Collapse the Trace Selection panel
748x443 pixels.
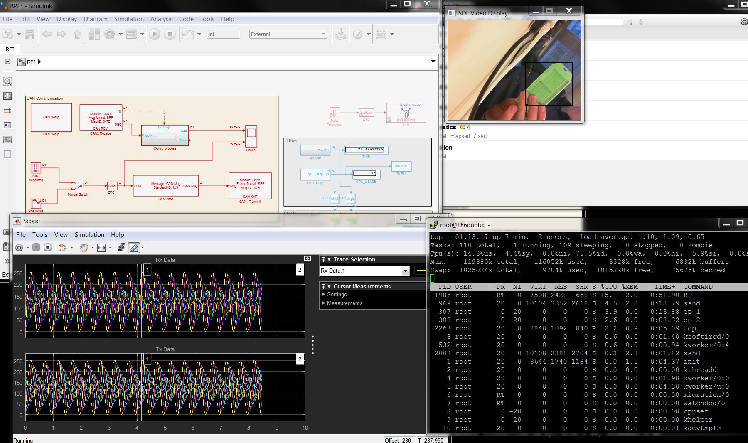tap(329, 259)
